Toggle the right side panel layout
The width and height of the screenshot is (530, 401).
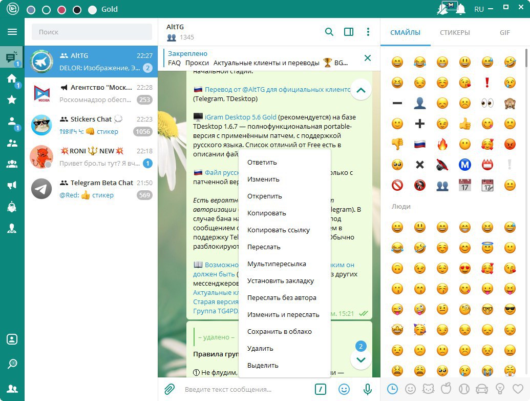(x=349, y=32)
